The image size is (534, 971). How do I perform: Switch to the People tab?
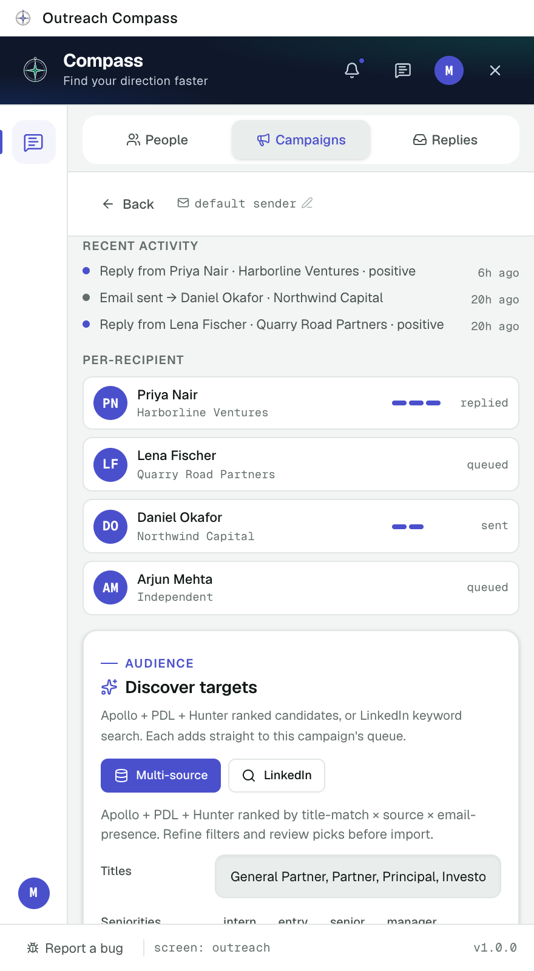[157, 140]
